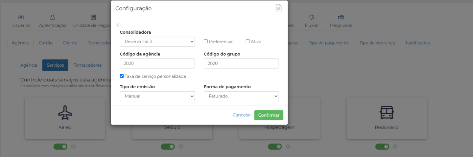Switch to the Cartão tab

tap(46, 43)
